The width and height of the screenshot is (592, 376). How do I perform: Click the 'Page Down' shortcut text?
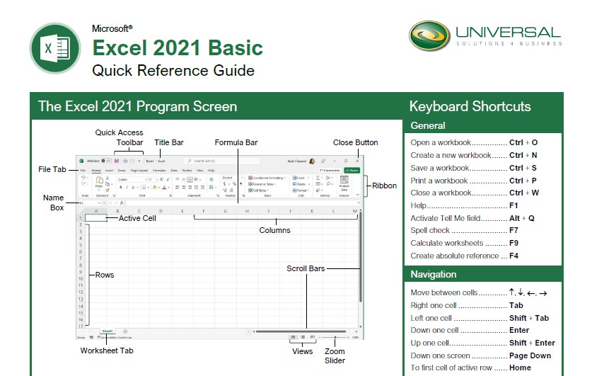[x=530, y=355]
